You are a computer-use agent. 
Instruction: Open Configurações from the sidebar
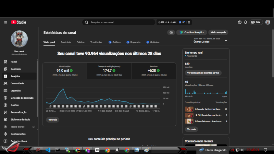(x=18, y=134)
